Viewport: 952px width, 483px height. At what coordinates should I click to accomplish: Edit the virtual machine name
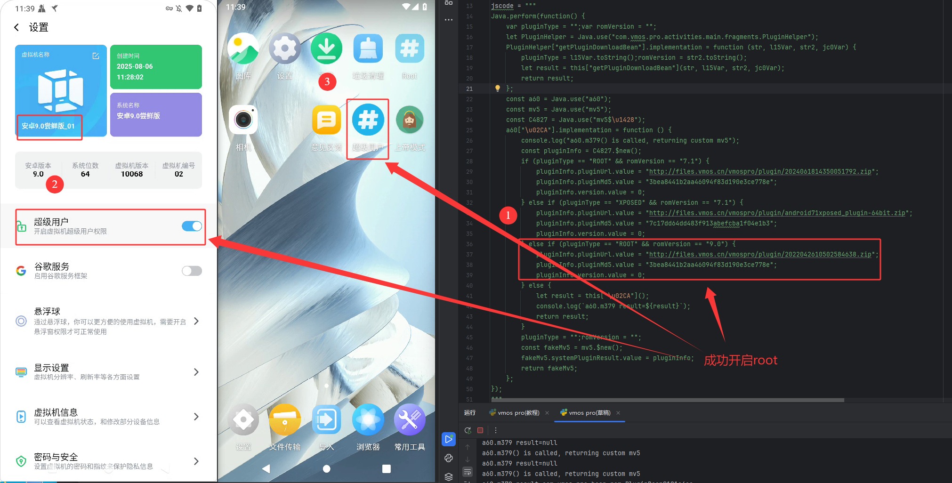pyautogui.click(x=96, y=56)
